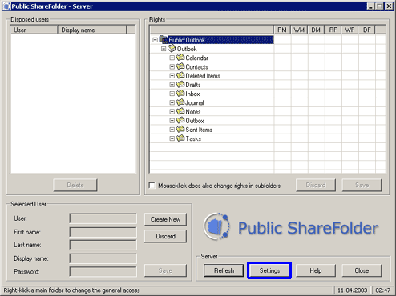The height and width of the screenshot is (296, 396).
Task: Click Save in the Rights panel
Action: 362,185
